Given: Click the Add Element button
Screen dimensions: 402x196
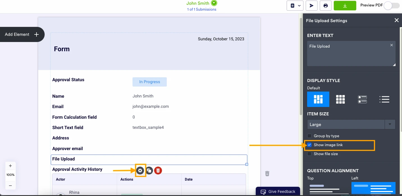Looking at the screenshot, I should click(x=22, y=34).
